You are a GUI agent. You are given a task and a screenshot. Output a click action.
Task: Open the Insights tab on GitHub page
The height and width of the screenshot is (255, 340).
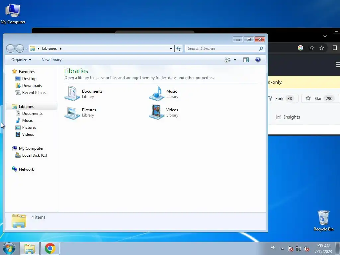pyautogui.click(x=288, y=117)
